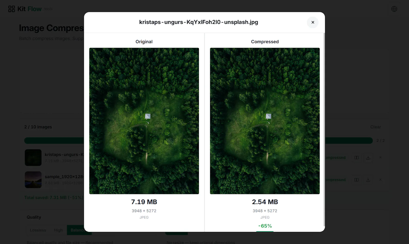Click the "Compressed" column heading
This screenshot has height=244, width=409.
[x=265, y=42]
